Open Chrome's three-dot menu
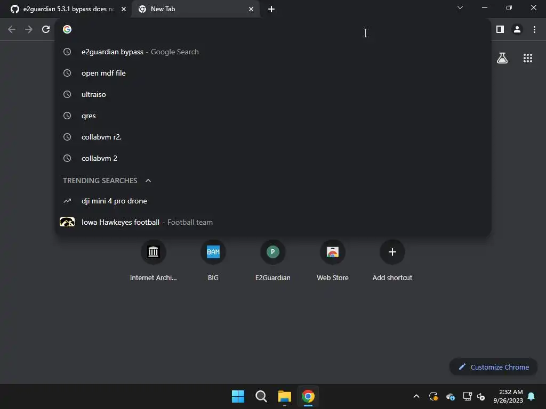546x409 pixels. 534,30
